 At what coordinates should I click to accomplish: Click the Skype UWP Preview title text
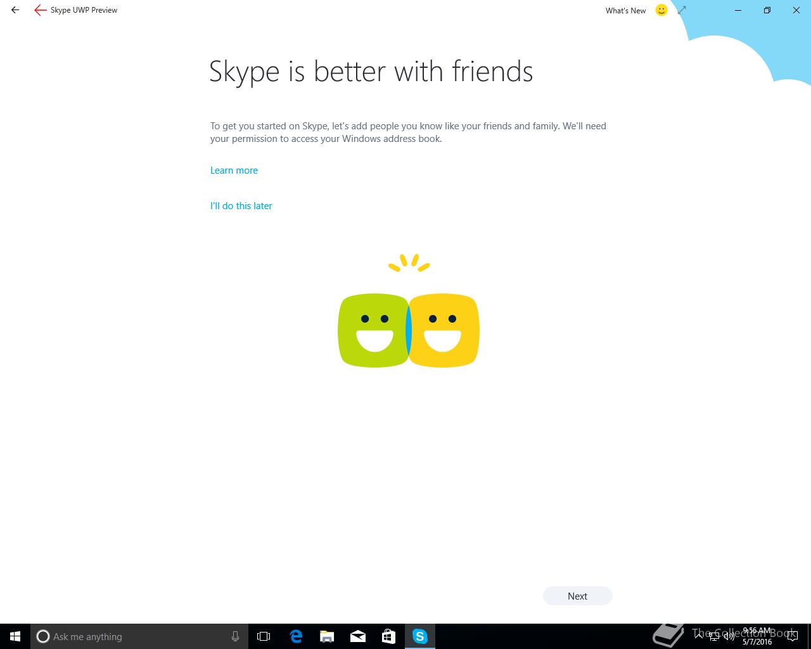click(84, 10)
